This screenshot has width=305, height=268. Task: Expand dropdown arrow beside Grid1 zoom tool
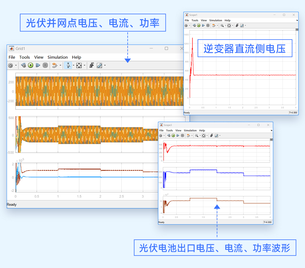coord(73,65)
